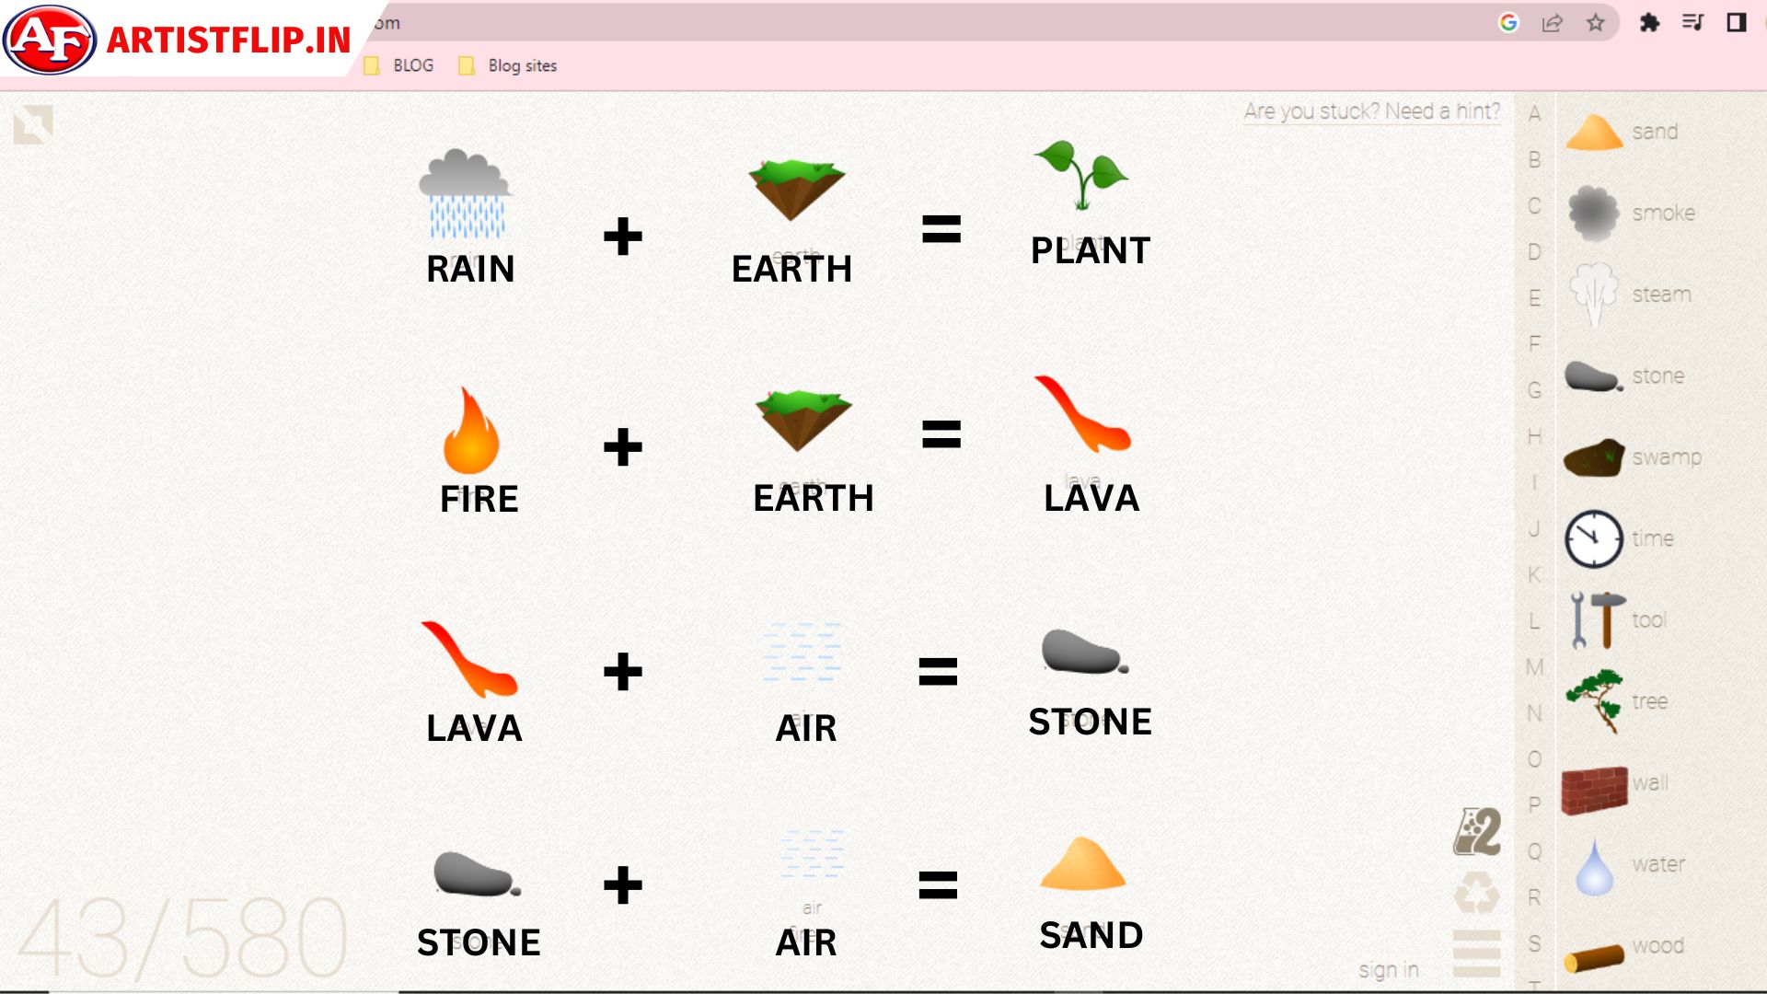The width and height of the screenshot is (1767, 994).
Task: Click the sand icon in sidebar
Action: point(1593,130)
